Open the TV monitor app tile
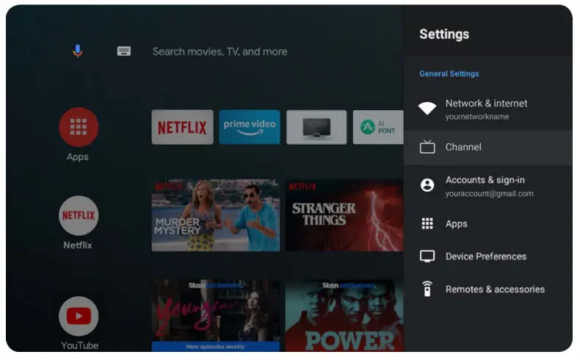Viewport: 580px width, 360px height. [316, 127]
